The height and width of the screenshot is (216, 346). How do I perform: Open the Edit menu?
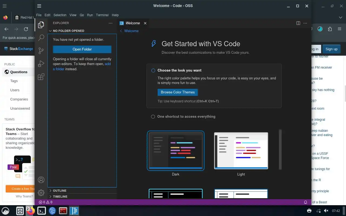click(47, 15)
